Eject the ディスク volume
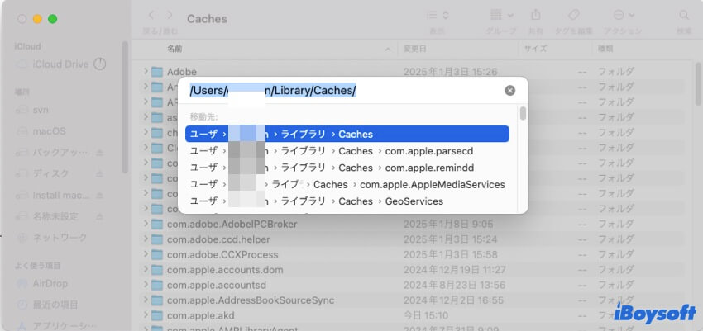 [99, 174]
